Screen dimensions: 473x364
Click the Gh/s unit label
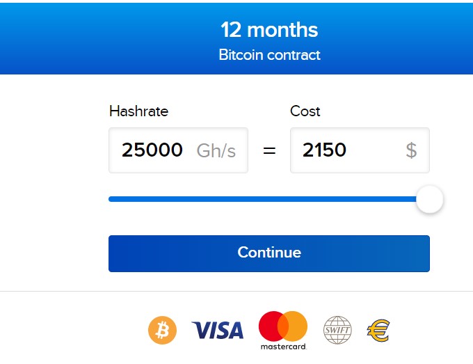click(216, 150)
